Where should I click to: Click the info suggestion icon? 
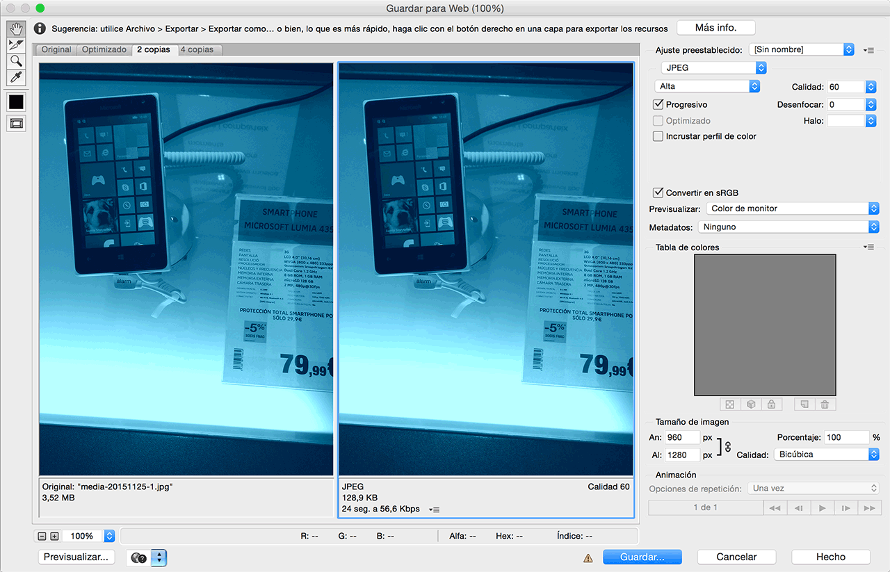[40, 28]
